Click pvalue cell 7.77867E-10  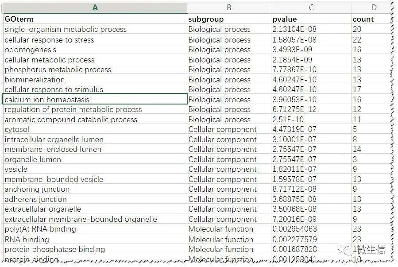coord(311,70)
